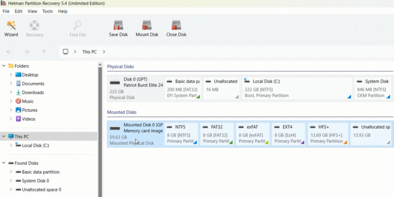
Task: Select Mounted Disk 0 Memory card image
Action: click(136, 134)
